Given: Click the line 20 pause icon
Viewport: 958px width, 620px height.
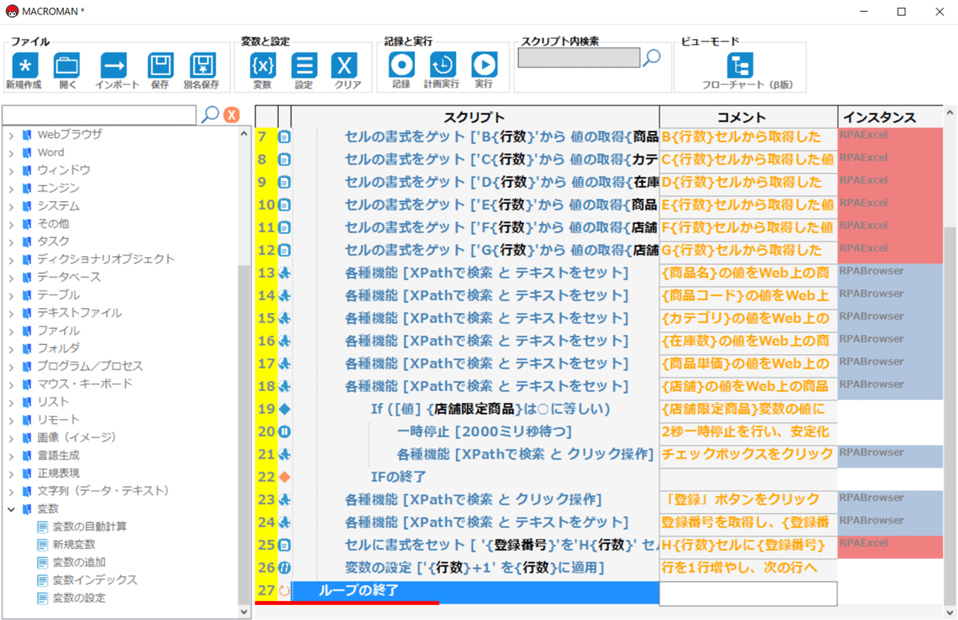Looking at the screenshot, I should click(285, 432).
